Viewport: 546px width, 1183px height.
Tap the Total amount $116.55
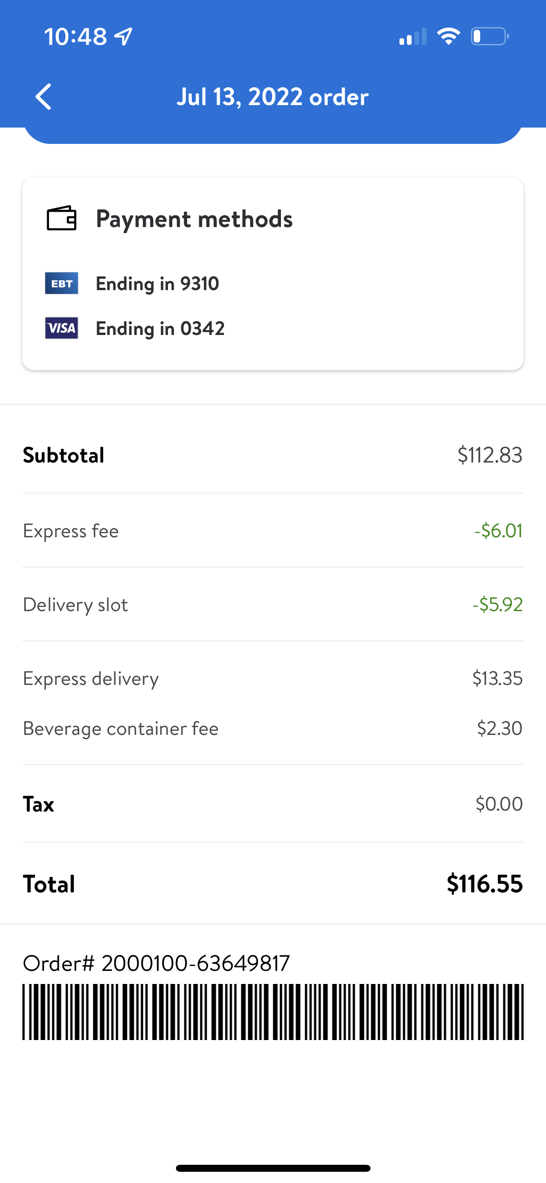click(484, 884)
